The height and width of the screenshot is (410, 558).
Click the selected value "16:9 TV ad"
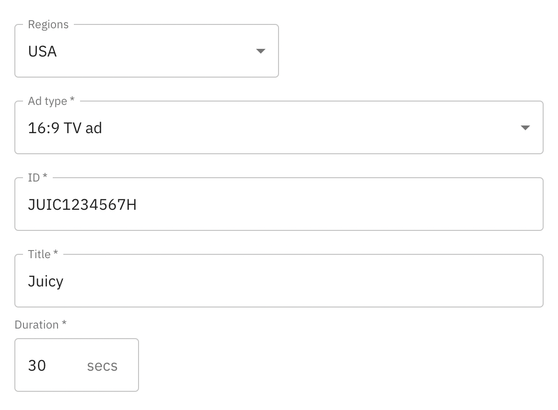tap(65, 128)
